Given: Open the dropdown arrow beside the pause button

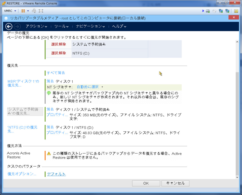Looking at the screenshot, I should [28, 11].
